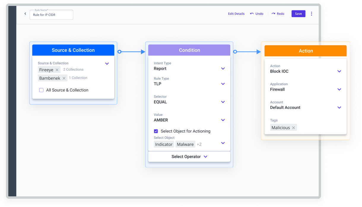Click the Condition card header

coord(189,50)
